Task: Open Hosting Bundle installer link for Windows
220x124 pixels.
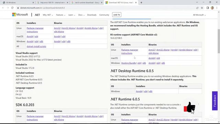Action: pyautogui.click(x=129, y=63)
